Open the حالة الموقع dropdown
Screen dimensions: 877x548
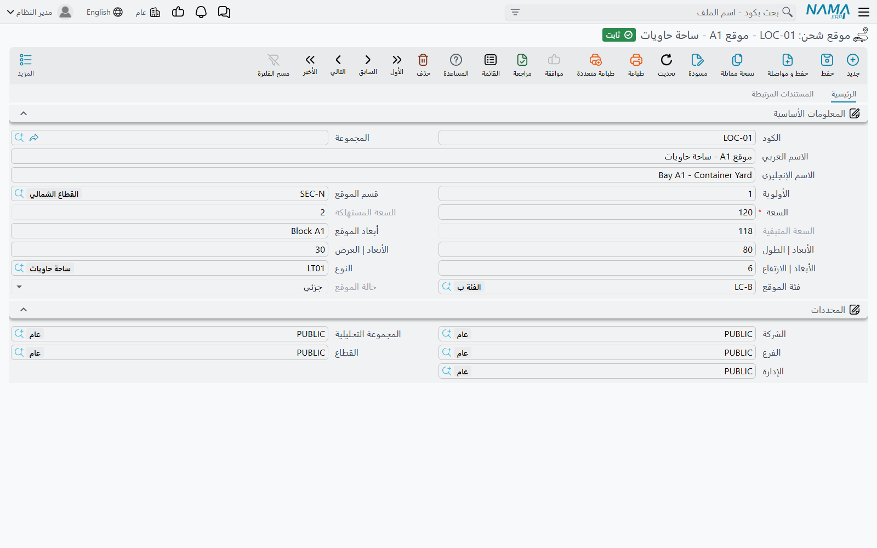[x=170, y=287]
